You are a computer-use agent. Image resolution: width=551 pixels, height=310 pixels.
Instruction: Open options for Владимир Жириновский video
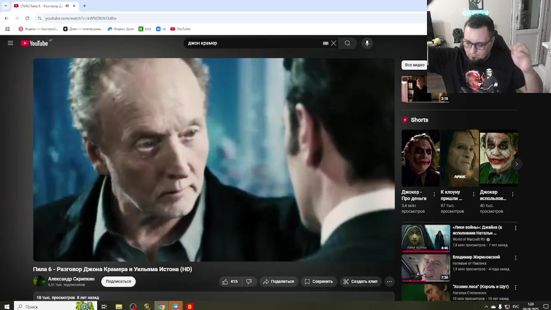coord(515,258)
